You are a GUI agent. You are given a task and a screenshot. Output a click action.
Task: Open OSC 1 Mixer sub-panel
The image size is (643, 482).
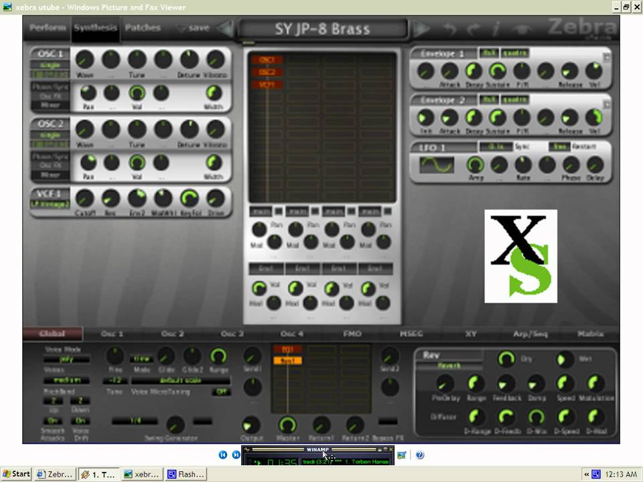click(50, 105)
